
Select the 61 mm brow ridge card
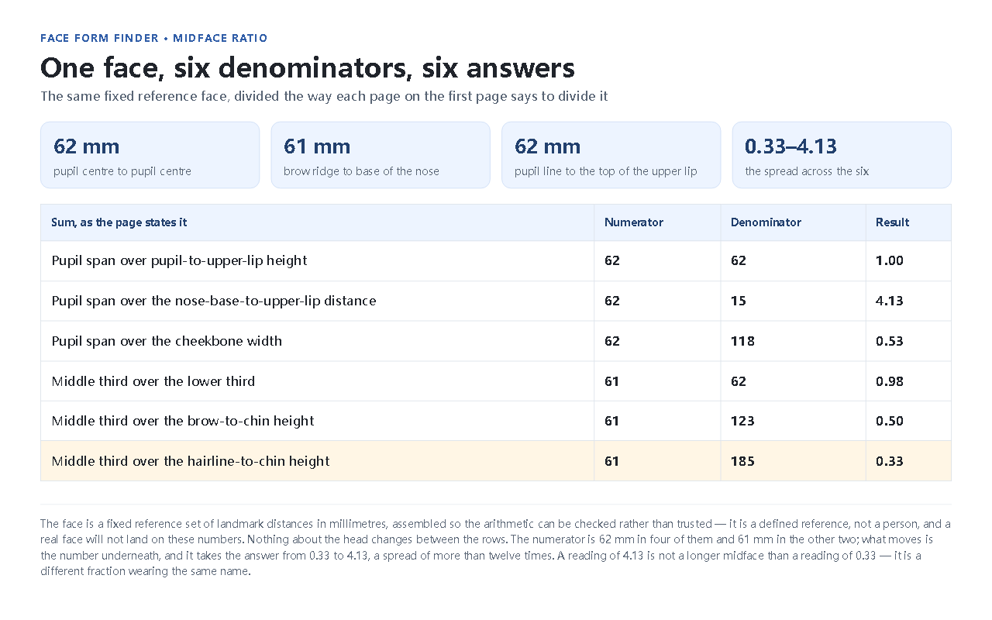(381, 155)
